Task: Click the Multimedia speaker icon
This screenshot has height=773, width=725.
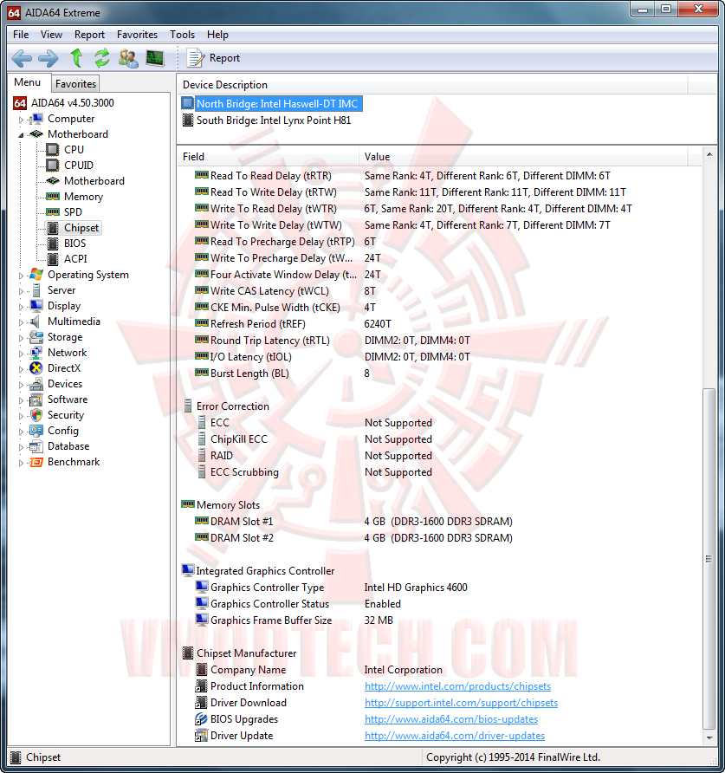Action: [35, 322]
